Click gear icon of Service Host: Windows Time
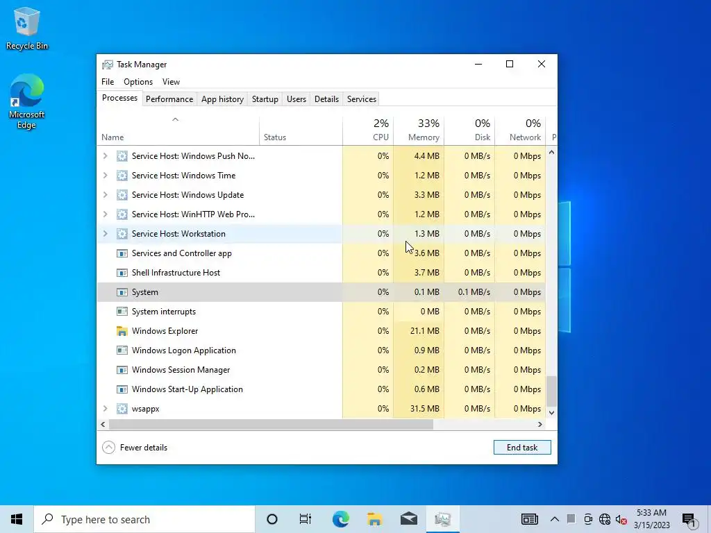 coord(122,176)
